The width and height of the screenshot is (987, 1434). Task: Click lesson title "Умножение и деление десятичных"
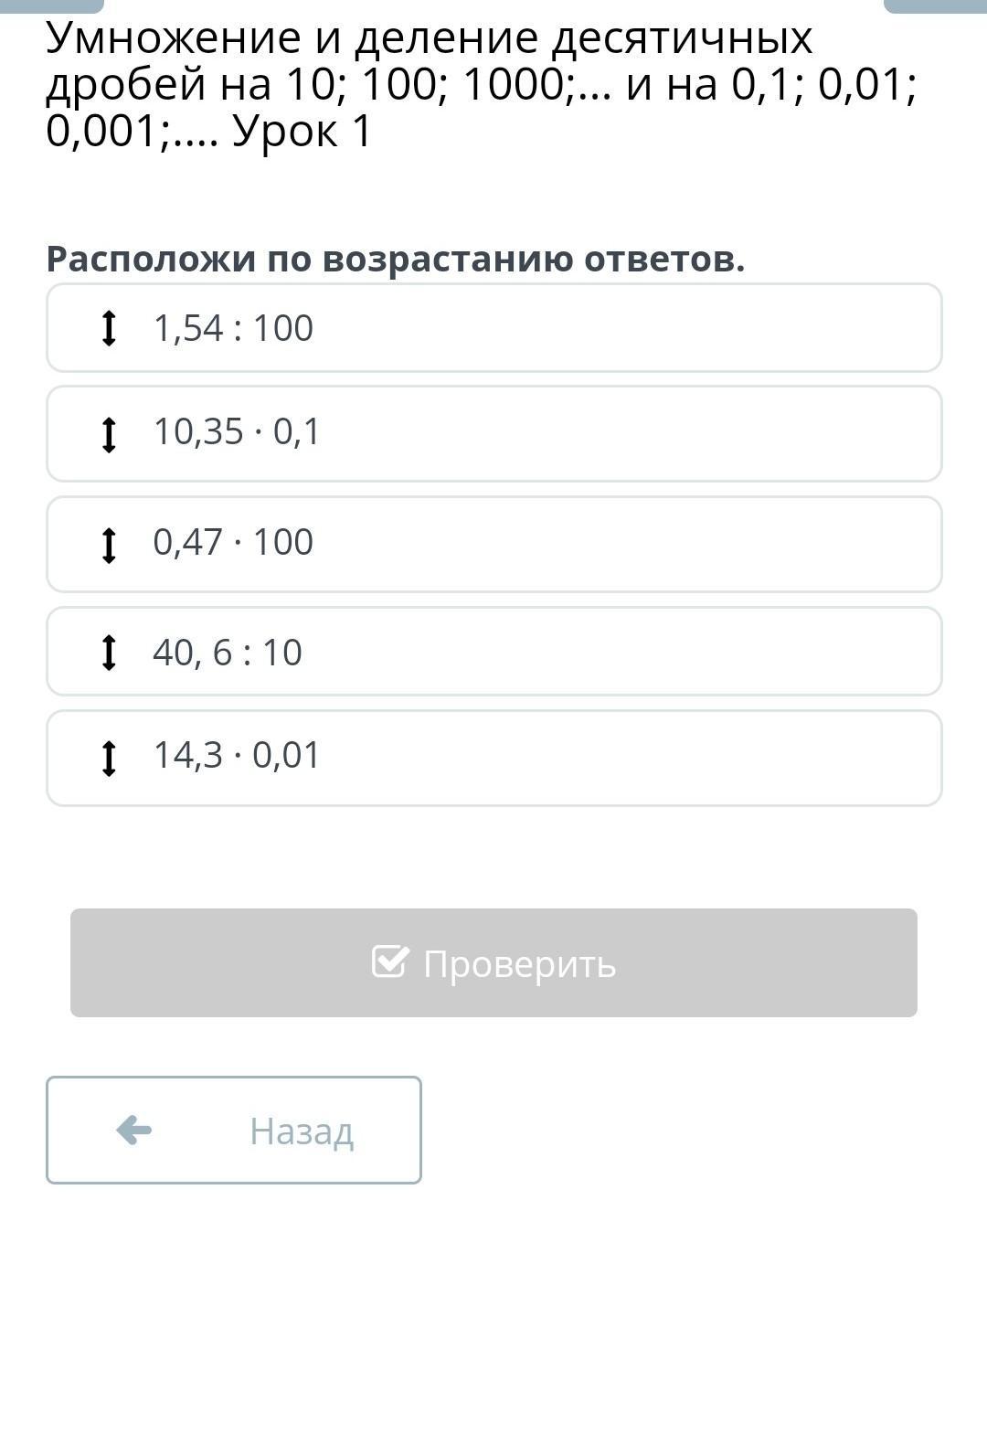click(430, 38)
